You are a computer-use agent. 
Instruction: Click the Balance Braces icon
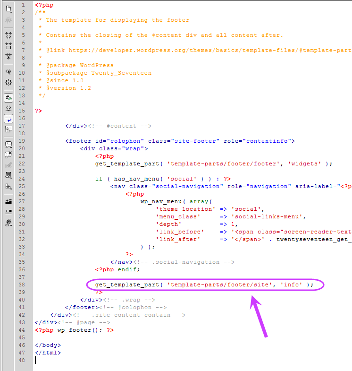click(8, 82)
